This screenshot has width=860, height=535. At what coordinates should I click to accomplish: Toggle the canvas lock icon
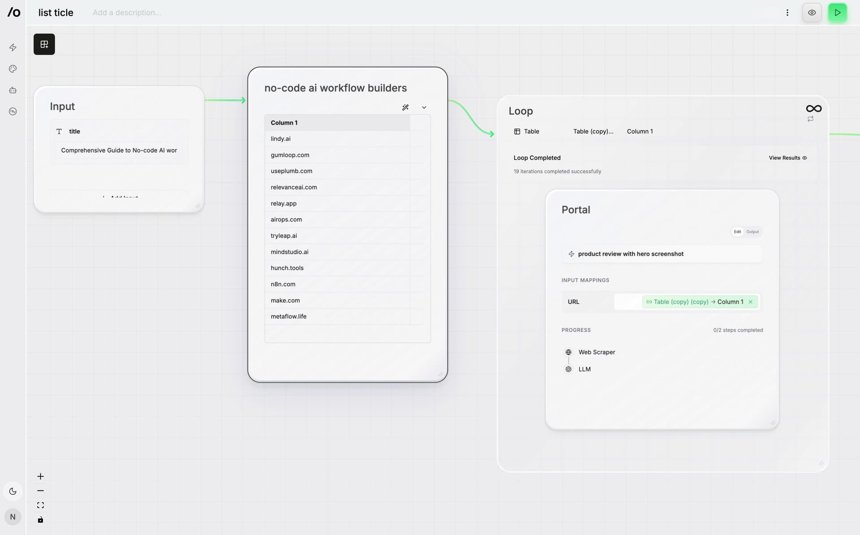pyautogui.click(x=40, y=519)
